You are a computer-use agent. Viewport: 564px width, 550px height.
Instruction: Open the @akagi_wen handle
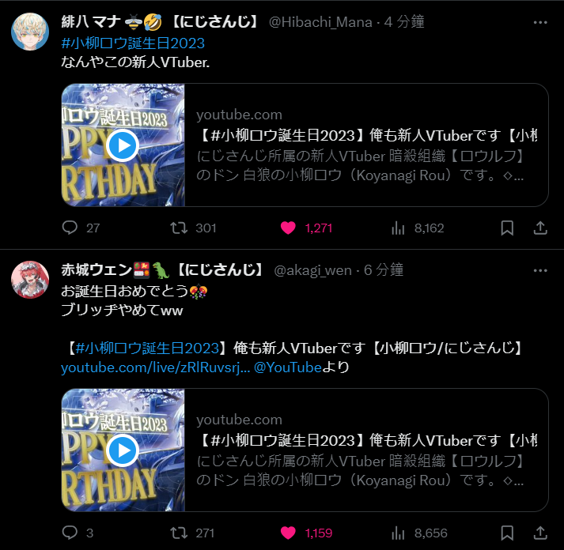312,270
